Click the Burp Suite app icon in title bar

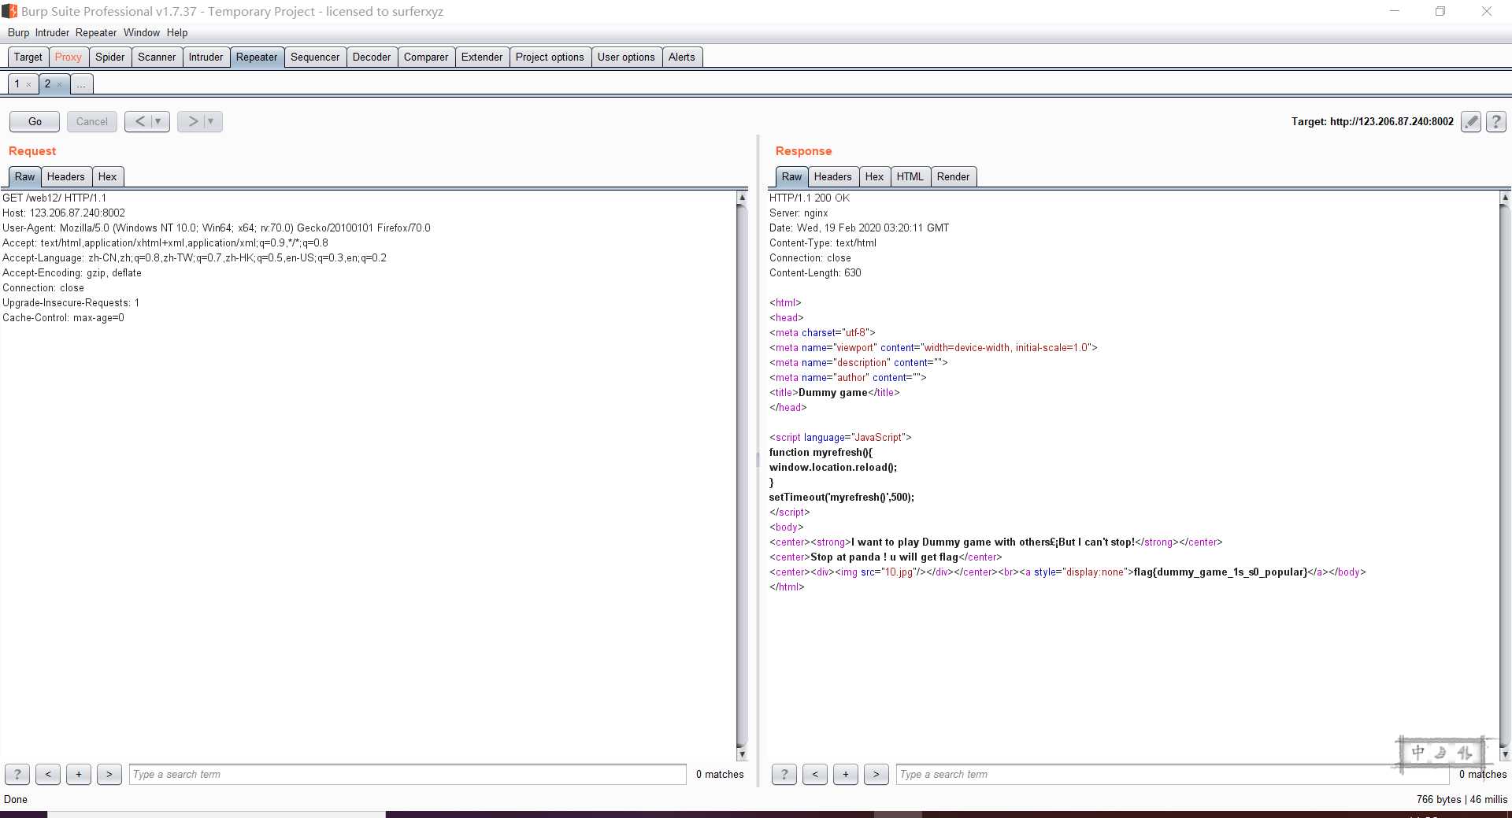click(x=9, y=11)
